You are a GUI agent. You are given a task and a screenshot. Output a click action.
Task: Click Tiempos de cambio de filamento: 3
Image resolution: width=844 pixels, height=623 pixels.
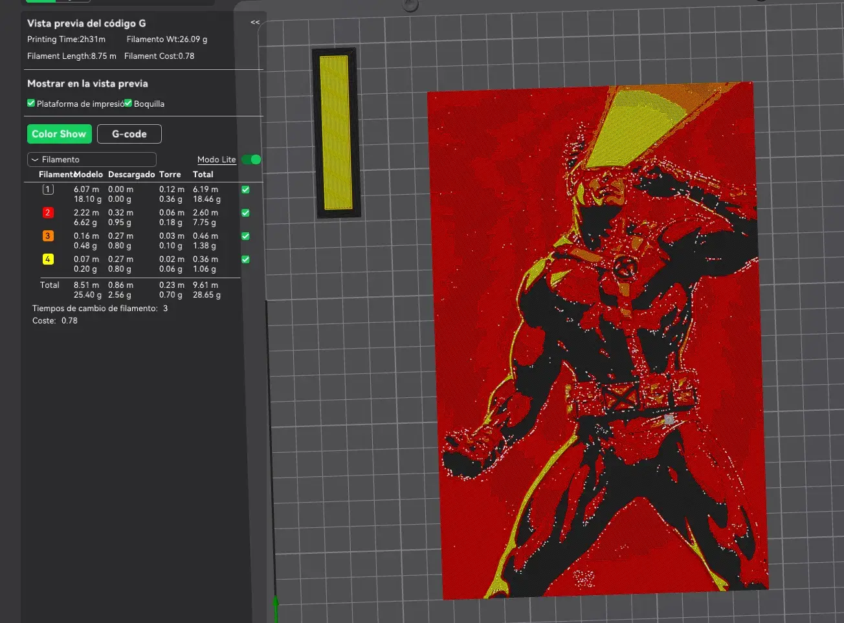(x=100, y=309)
